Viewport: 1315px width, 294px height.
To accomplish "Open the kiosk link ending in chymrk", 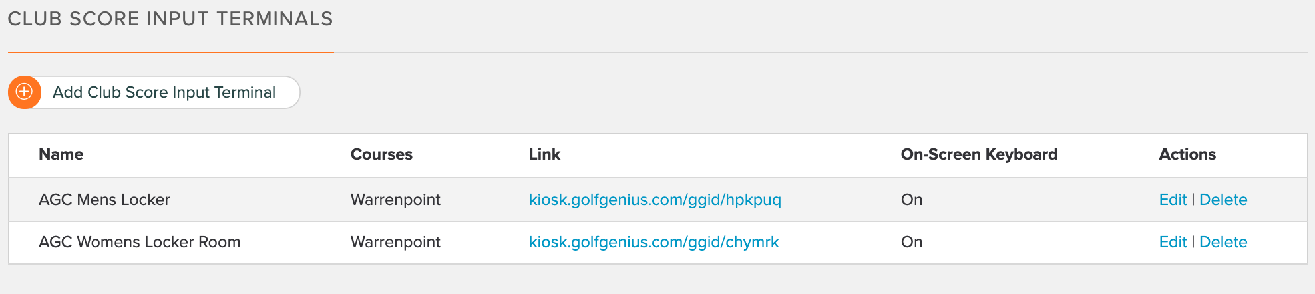I will [x=654, y=242].
